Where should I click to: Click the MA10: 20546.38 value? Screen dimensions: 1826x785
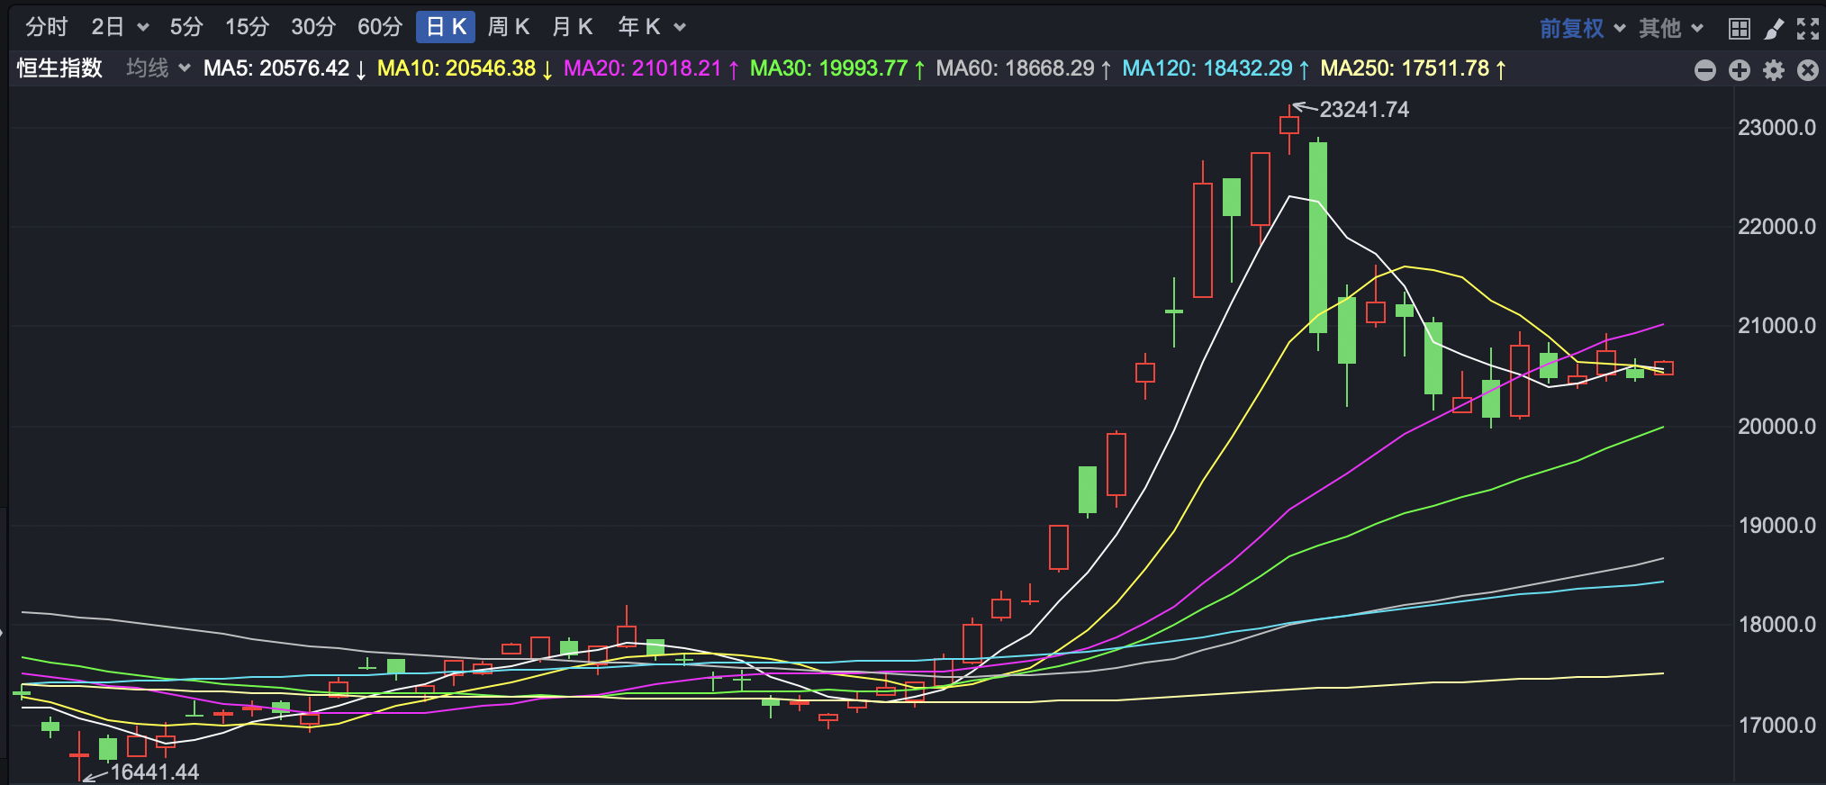[465, 68]
